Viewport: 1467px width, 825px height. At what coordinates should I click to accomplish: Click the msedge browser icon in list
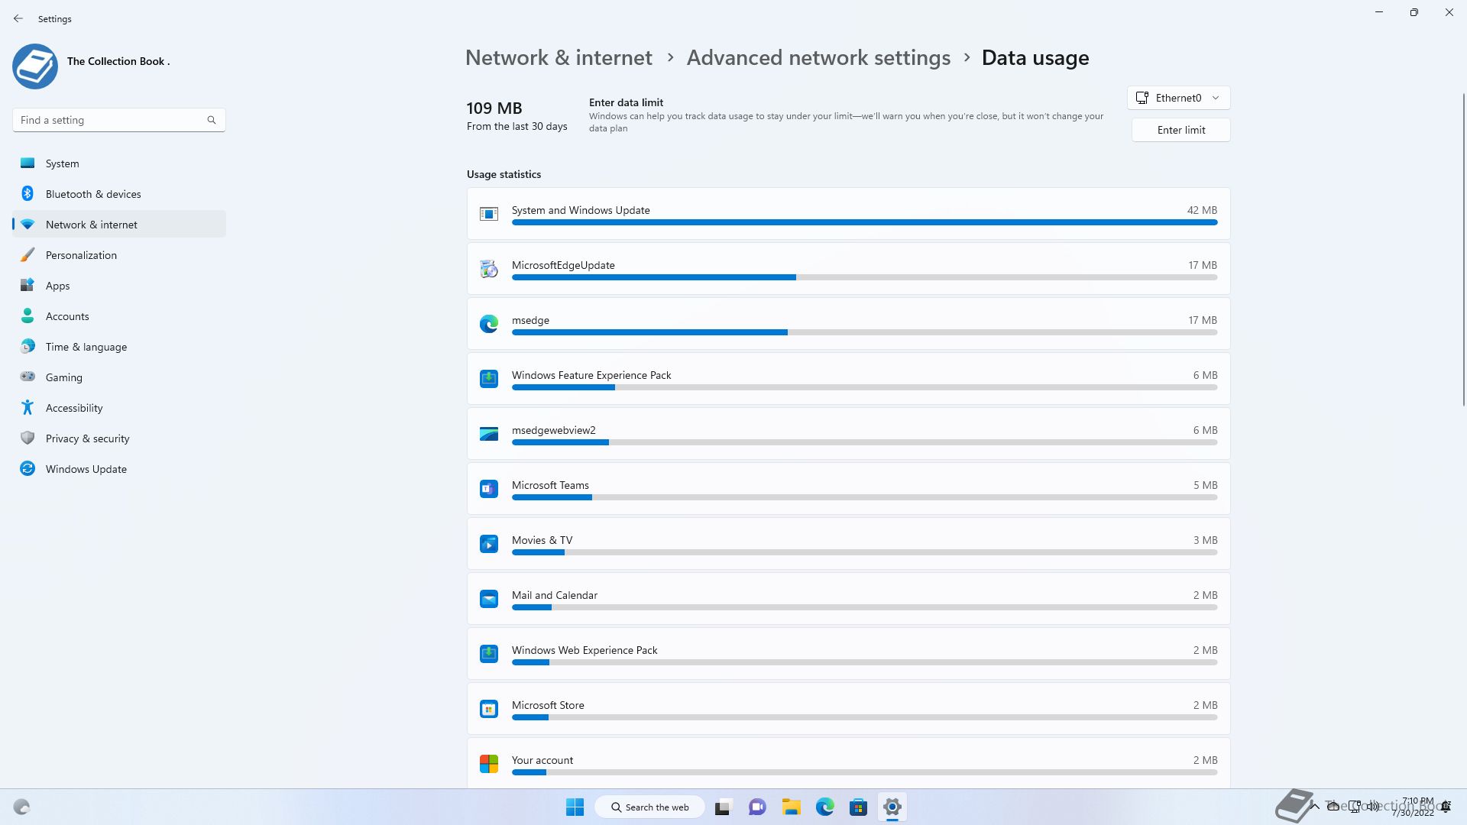(489, 324)
